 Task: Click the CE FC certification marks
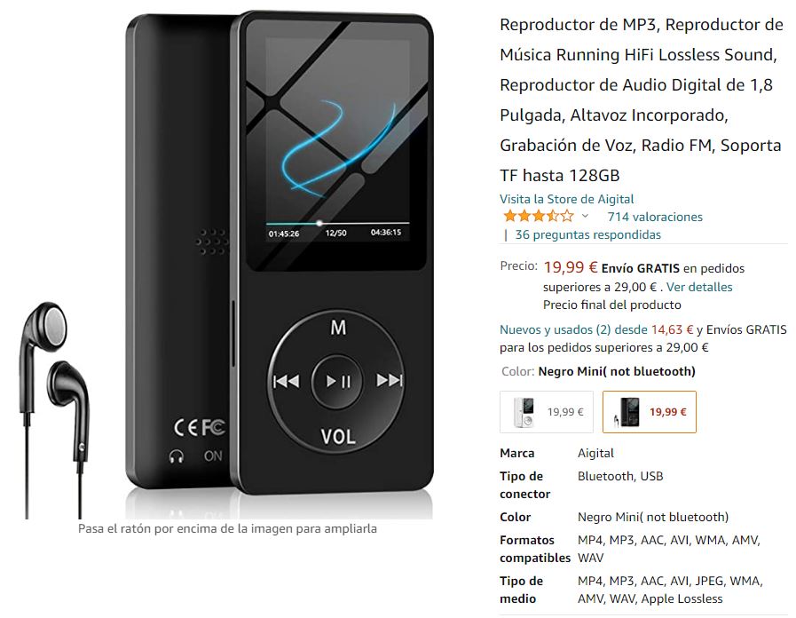(199, 427)
